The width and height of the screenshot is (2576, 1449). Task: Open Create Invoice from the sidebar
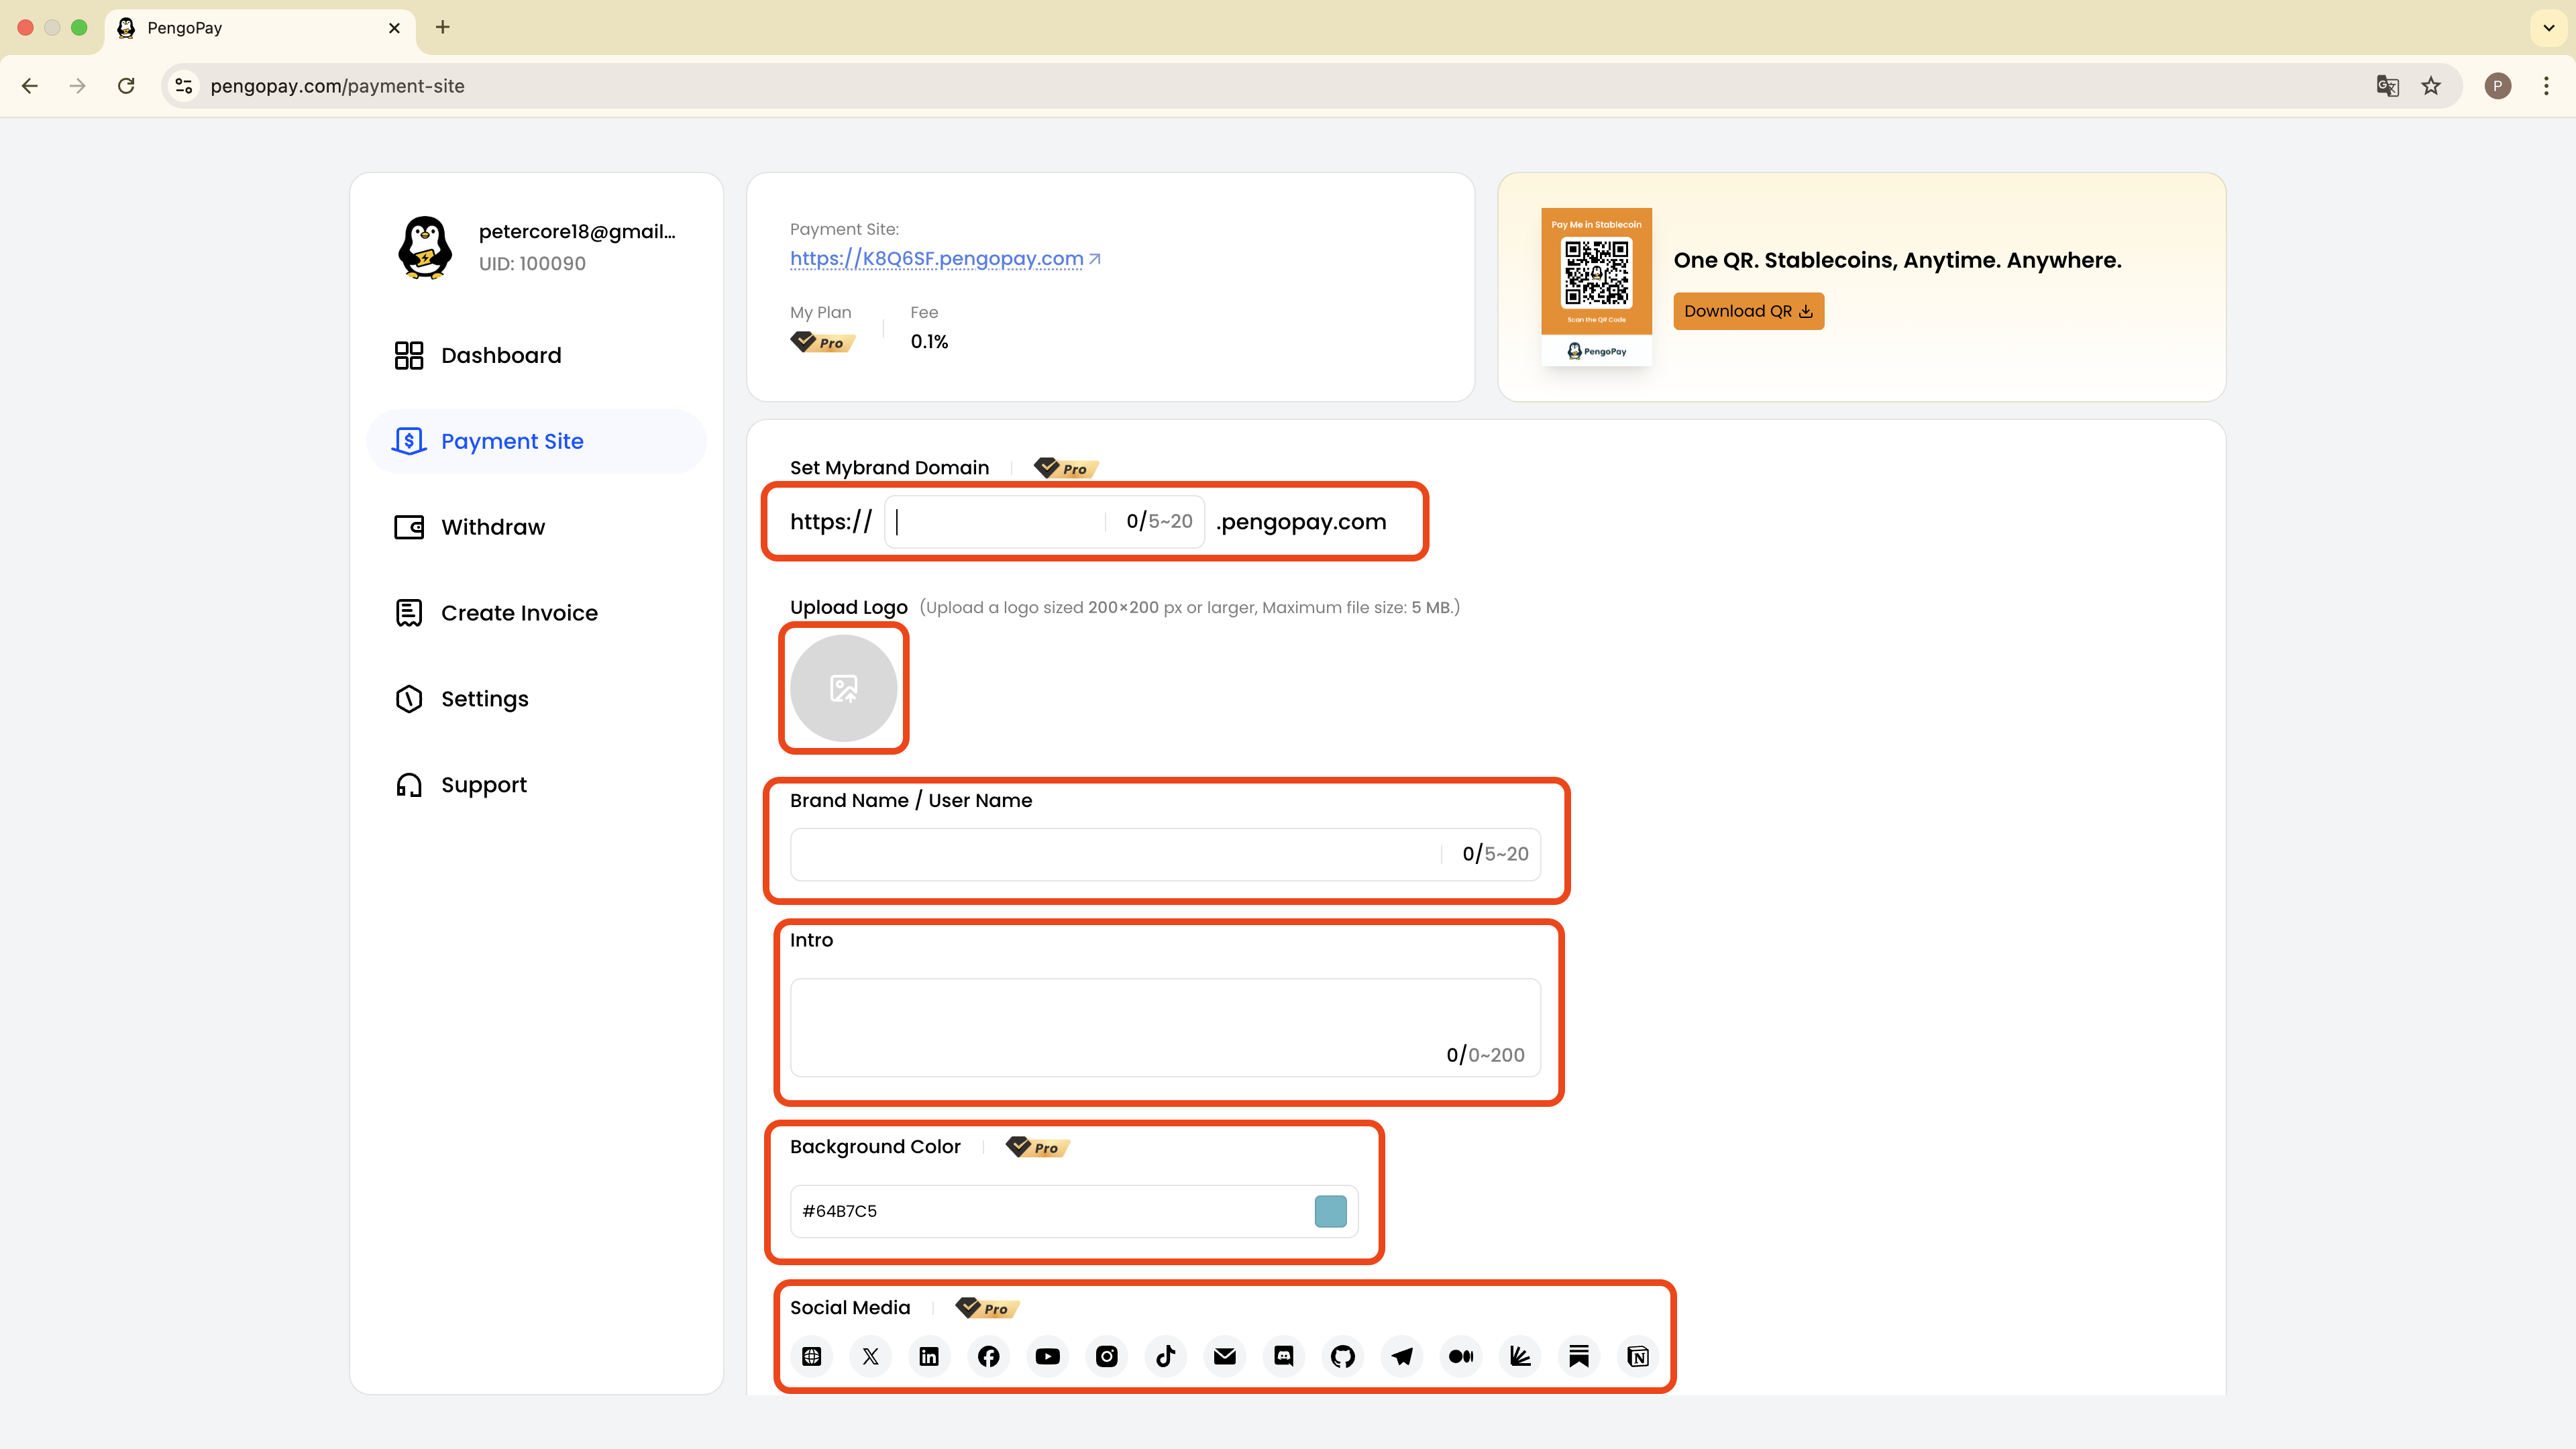click(x=518, y=613)
